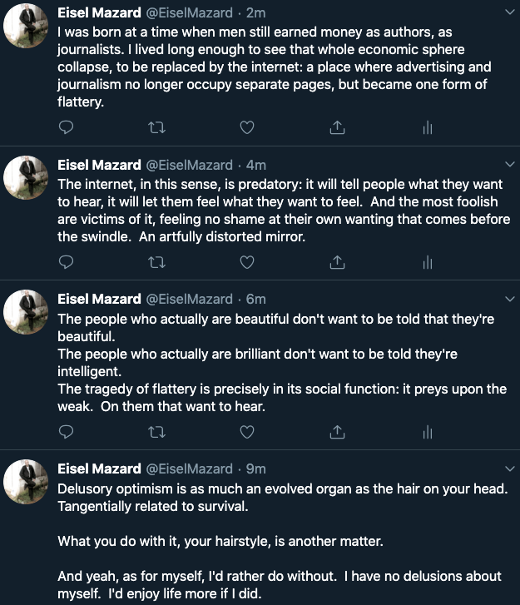The width and height of the screenshot is (520, 605).
Task: Retweet the 'born at a time' tweet
Action: 156,127
